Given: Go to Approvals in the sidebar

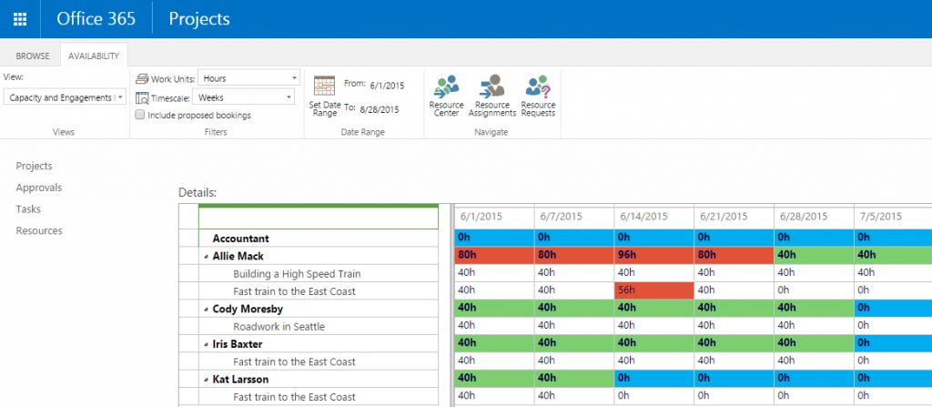Looking at the screenshot, I should click(38, 188).
